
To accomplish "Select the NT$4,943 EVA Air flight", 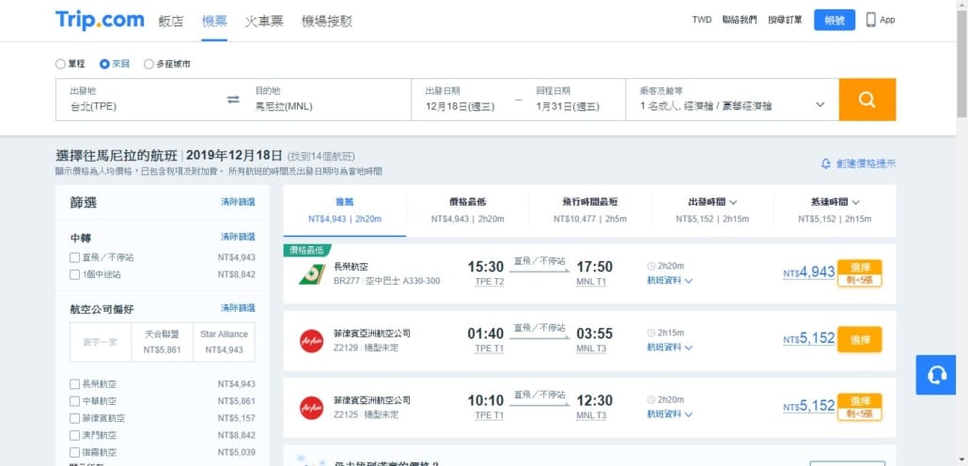I will pyautogui.click(x=859, y=273).
